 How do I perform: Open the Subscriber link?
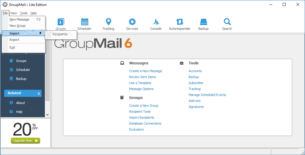pos(196,83)
